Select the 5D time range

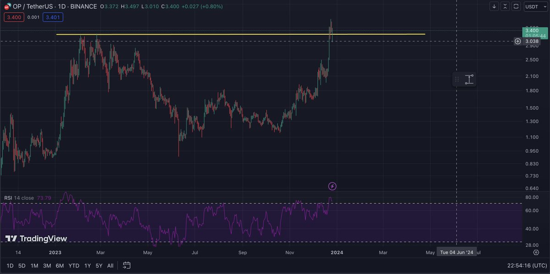point(22,266)
